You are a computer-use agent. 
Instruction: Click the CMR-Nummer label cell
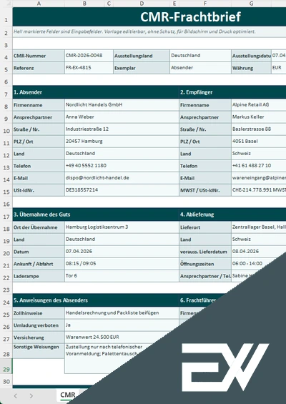39,56
